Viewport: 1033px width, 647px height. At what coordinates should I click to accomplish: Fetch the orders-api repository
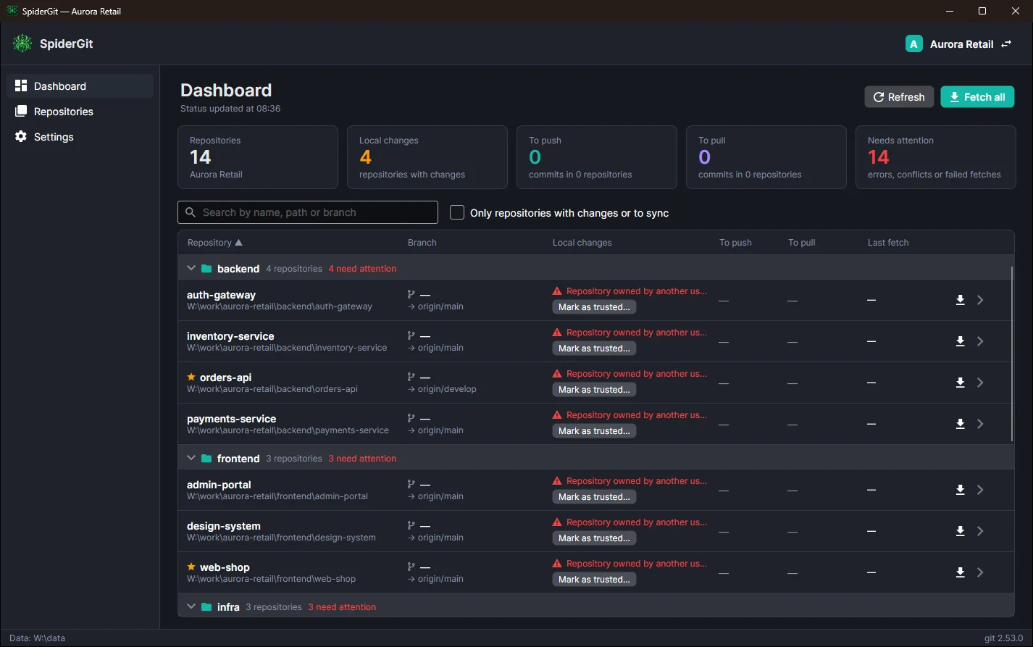click(960, 383)
